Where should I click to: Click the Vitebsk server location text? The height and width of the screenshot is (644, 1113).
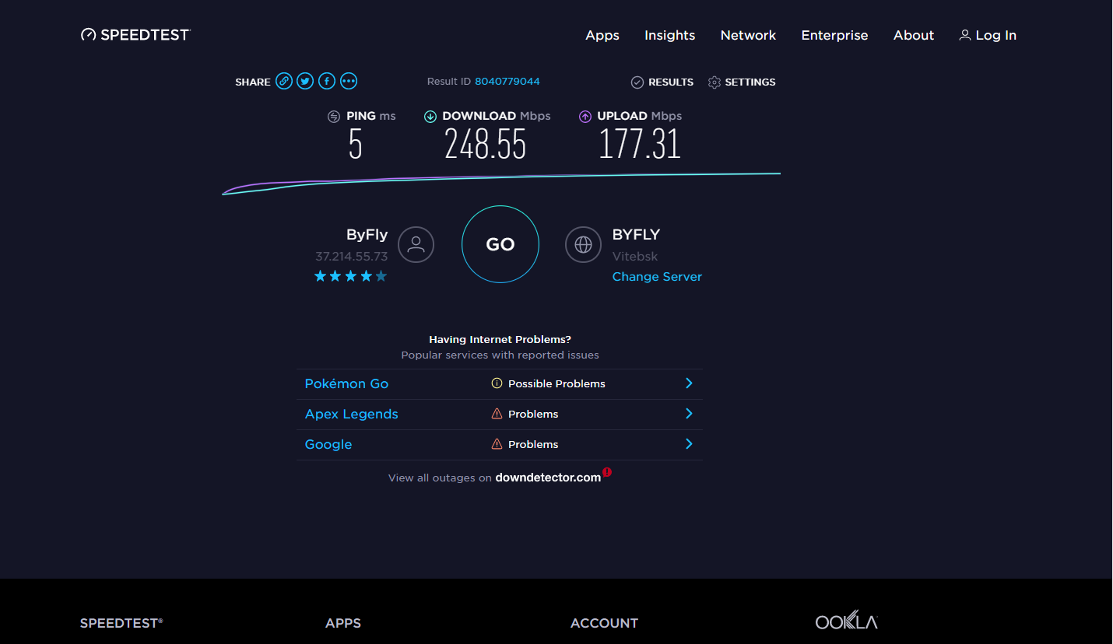[x=635, y=257]
